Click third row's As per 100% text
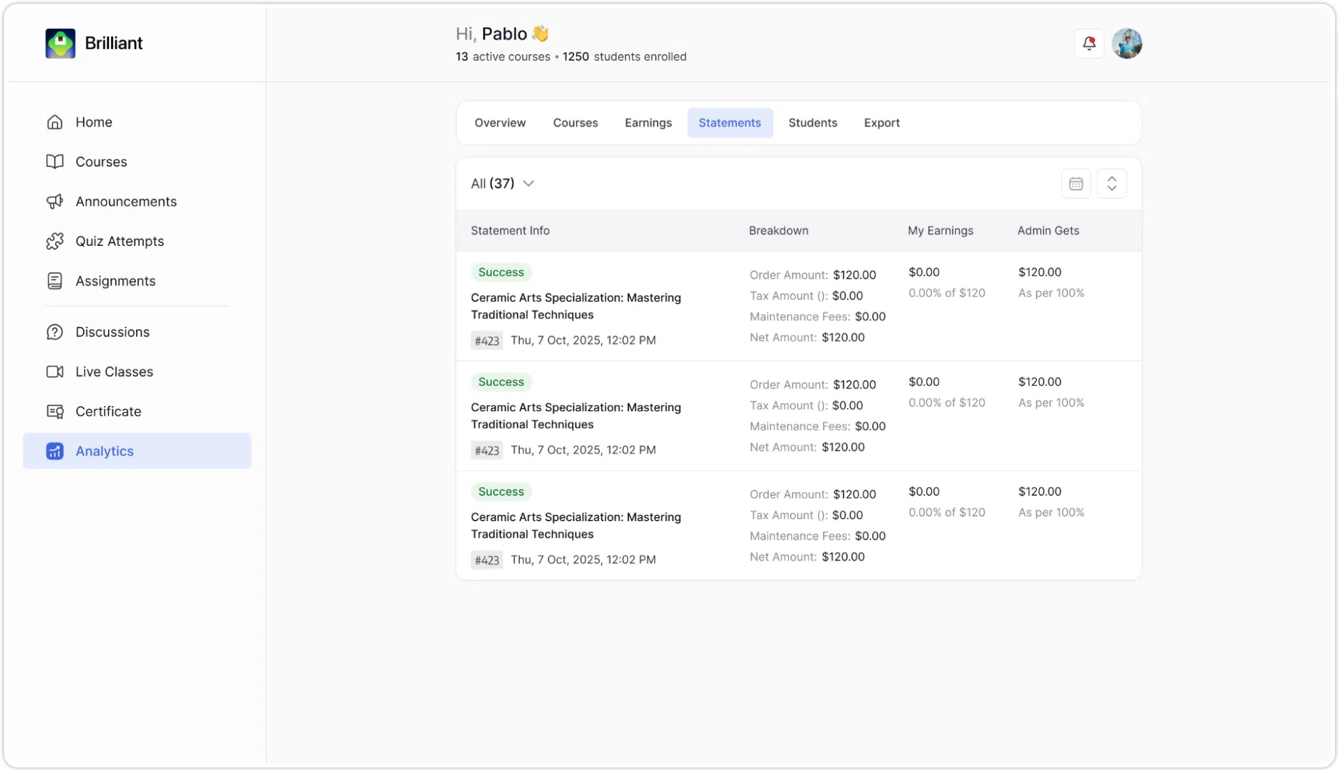The image size is (1339, 771). point(1051,513)
